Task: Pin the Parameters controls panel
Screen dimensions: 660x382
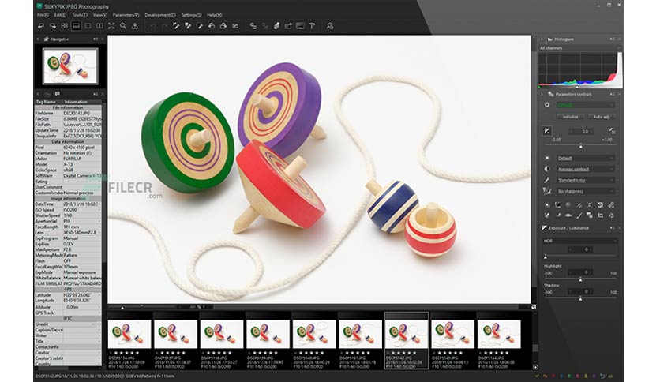Action: pyautogui.click(x=612, y=94)
